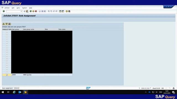Viewport: 177px width, 99px height.
Task: Uncheck the assigned checkbox for ZHRM
Action: click(7, 75)
